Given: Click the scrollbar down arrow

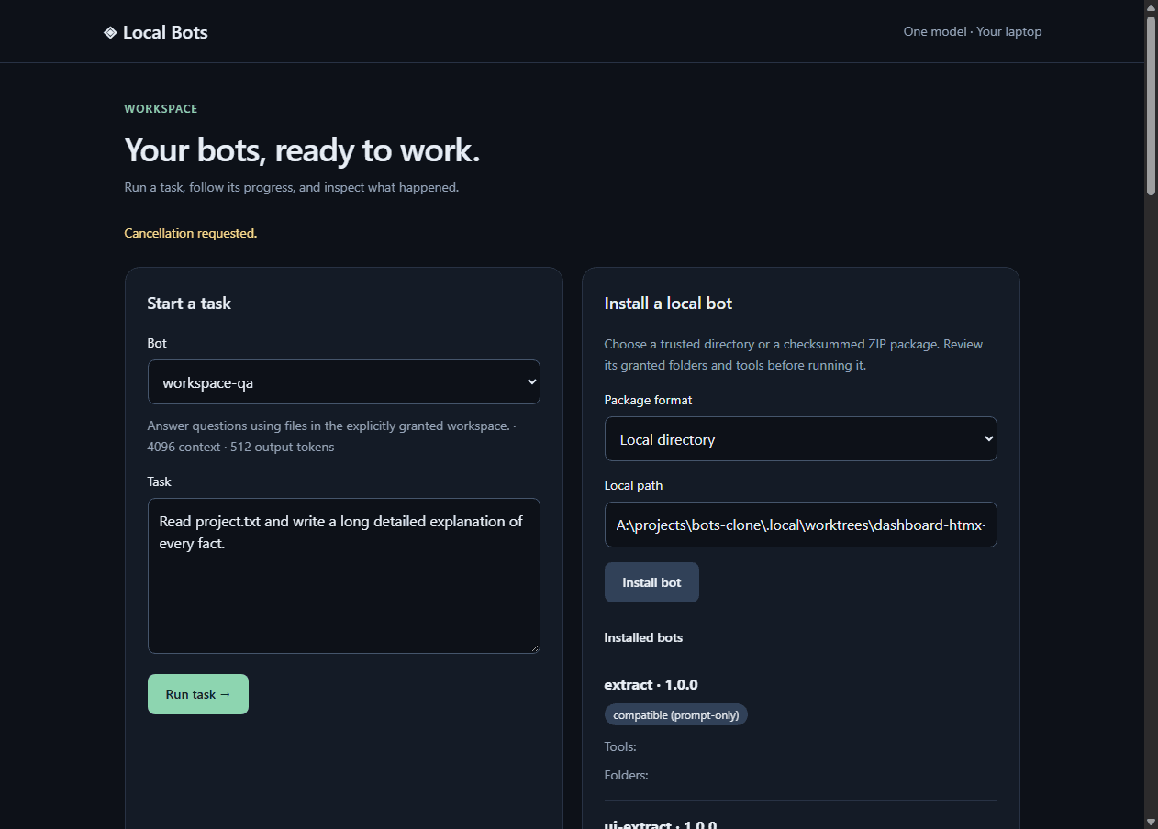Looking at the screenshot, I should pos(1151,821).
